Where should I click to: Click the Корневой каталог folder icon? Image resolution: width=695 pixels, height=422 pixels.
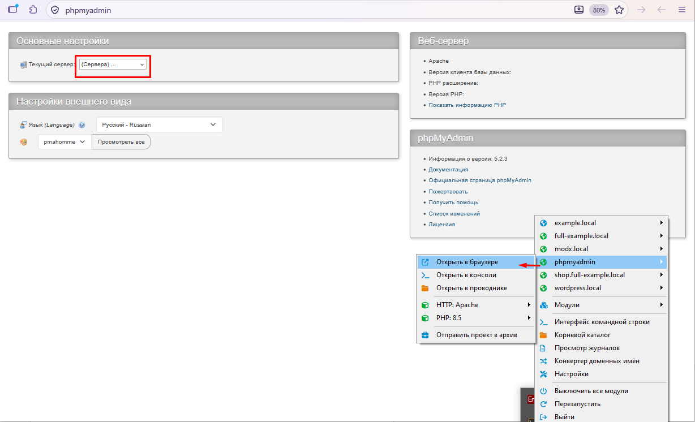pos(544,335)
